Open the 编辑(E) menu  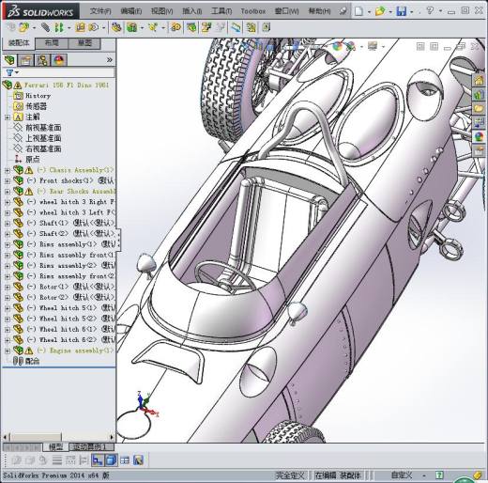(x=131, y=11)
